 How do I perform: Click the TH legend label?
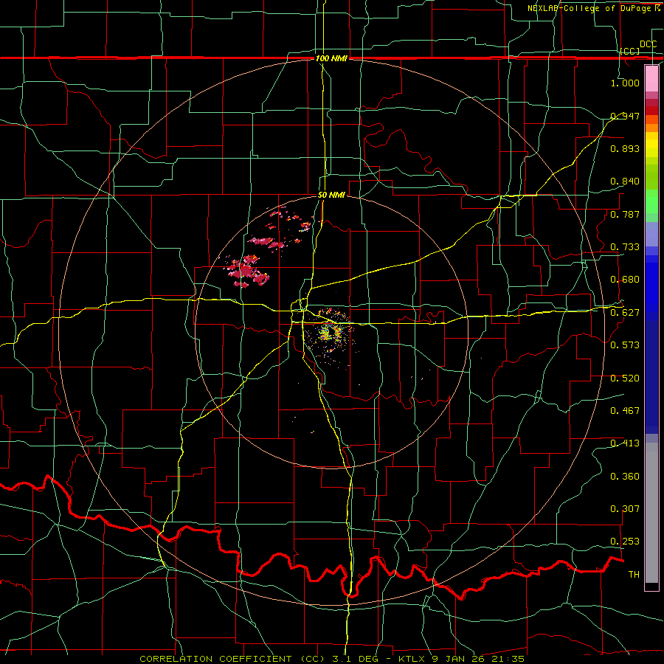634,575
